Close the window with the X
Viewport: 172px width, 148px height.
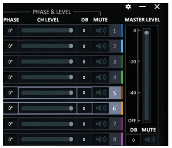coord(157,7)
